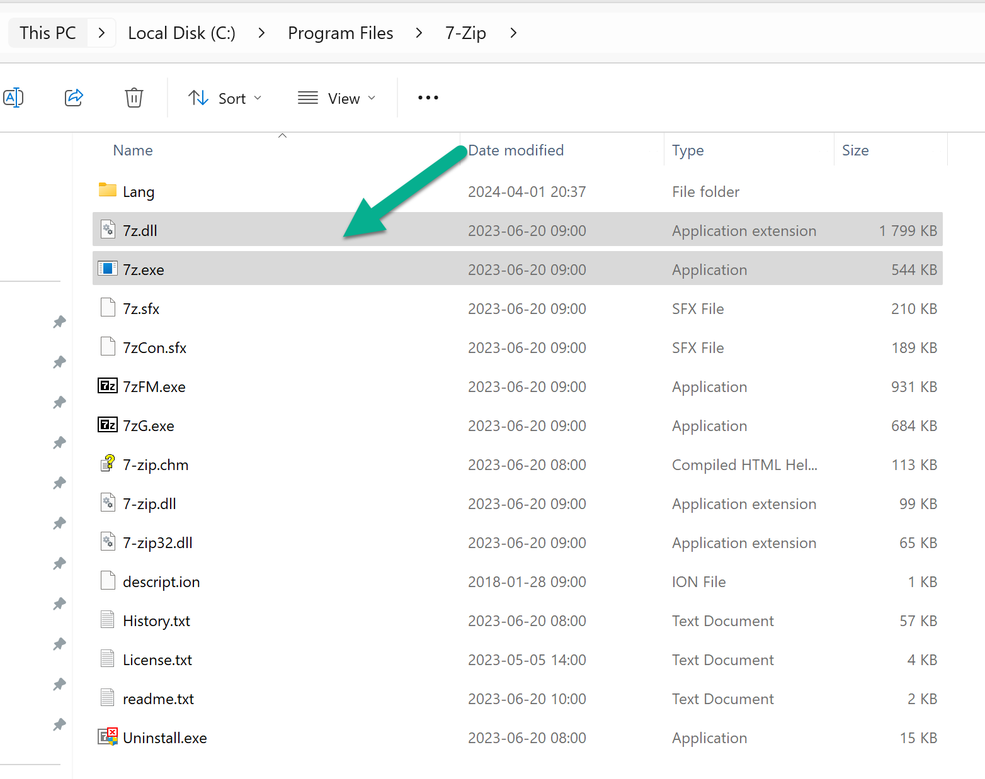
Task: Expand the chevron after Program Files
Action: 419,33
